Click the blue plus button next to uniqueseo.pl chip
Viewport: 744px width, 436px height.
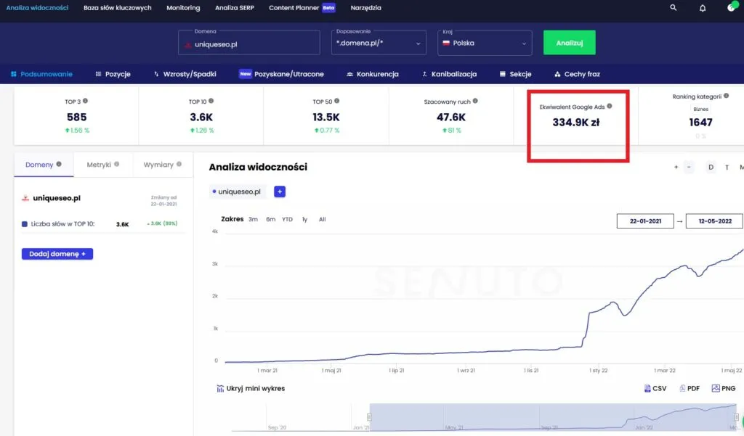pos(280,192)
